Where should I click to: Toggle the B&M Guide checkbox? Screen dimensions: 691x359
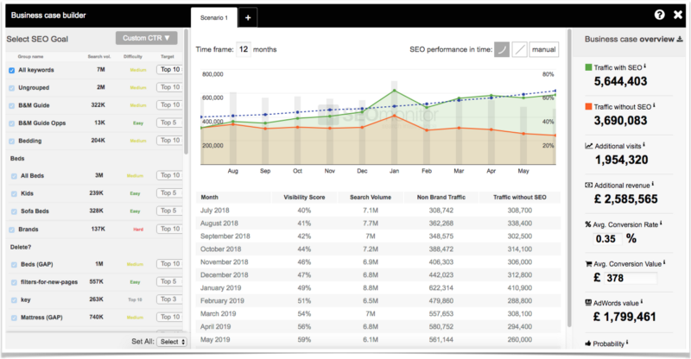click(12, 106)
